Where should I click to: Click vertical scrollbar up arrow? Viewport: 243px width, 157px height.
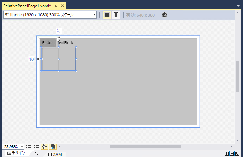[238, 13]
